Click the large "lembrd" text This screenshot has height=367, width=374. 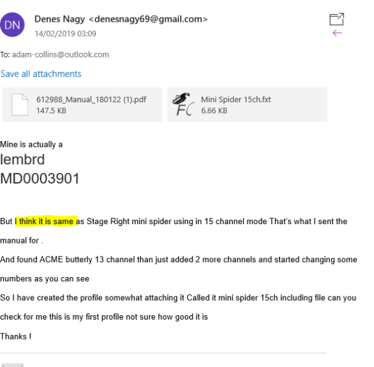[22, 159]
